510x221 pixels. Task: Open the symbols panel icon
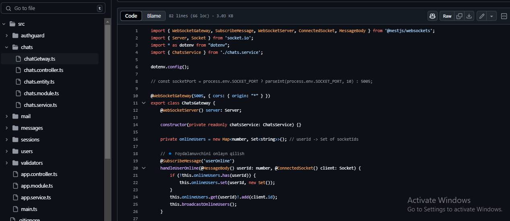pos(504,16)
